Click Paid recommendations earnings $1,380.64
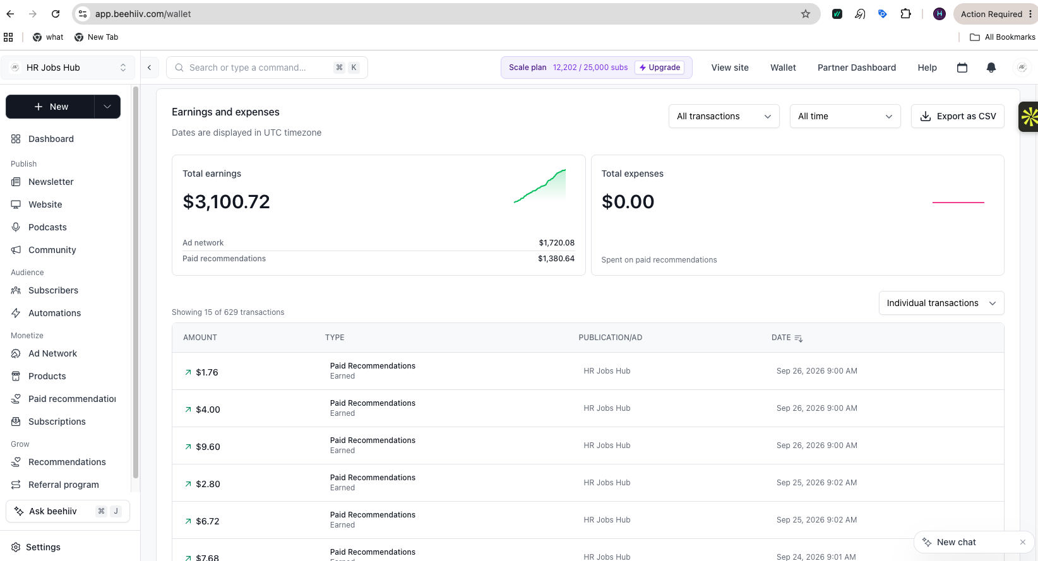This screenshot has width=1038, height=561. click(x=556, y=259)
